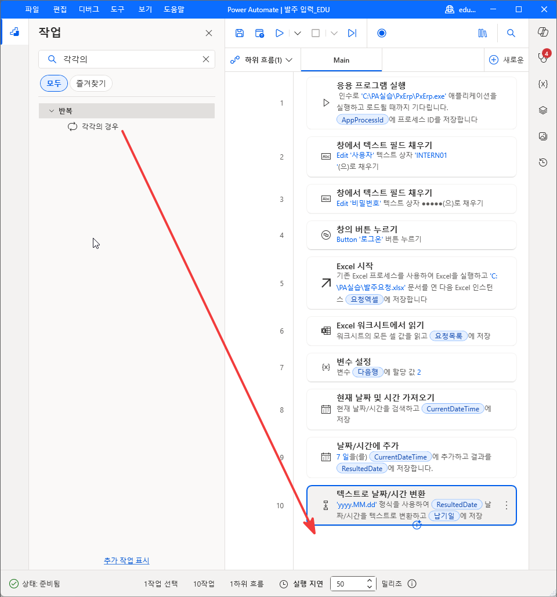Viewport: 557px width, 597px height.
Task: Click the AppProcessId variable chip
Action: pos(362,120)
